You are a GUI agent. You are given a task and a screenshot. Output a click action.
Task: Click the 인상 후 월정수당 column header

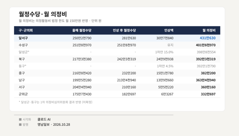(x=124, y=30)
